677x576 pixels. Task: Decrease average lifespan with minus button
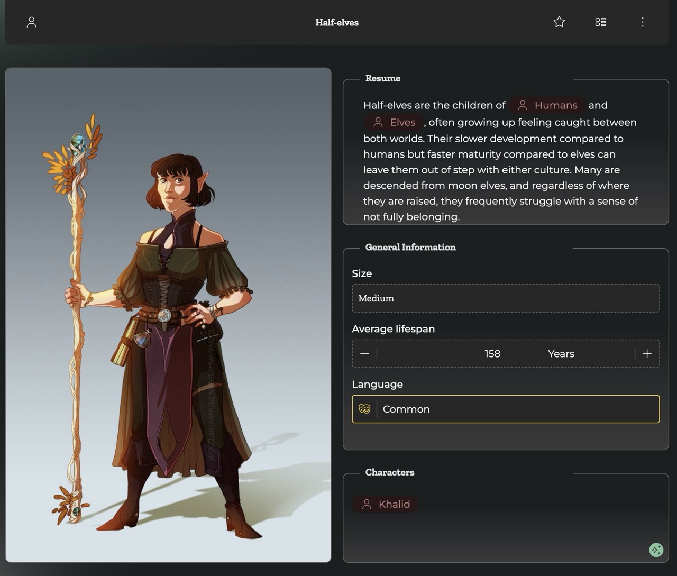click(x=364, y=354)
